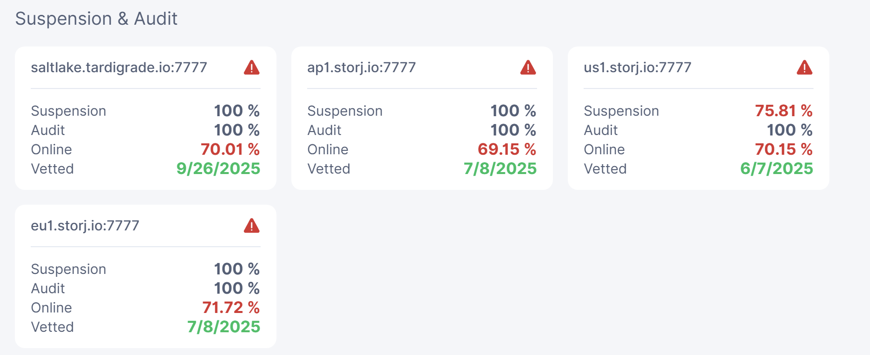This screenshot has width=870, height=355.
Task: Click eu1 vetted date 7/8/2025
Action: click(223, 327)
